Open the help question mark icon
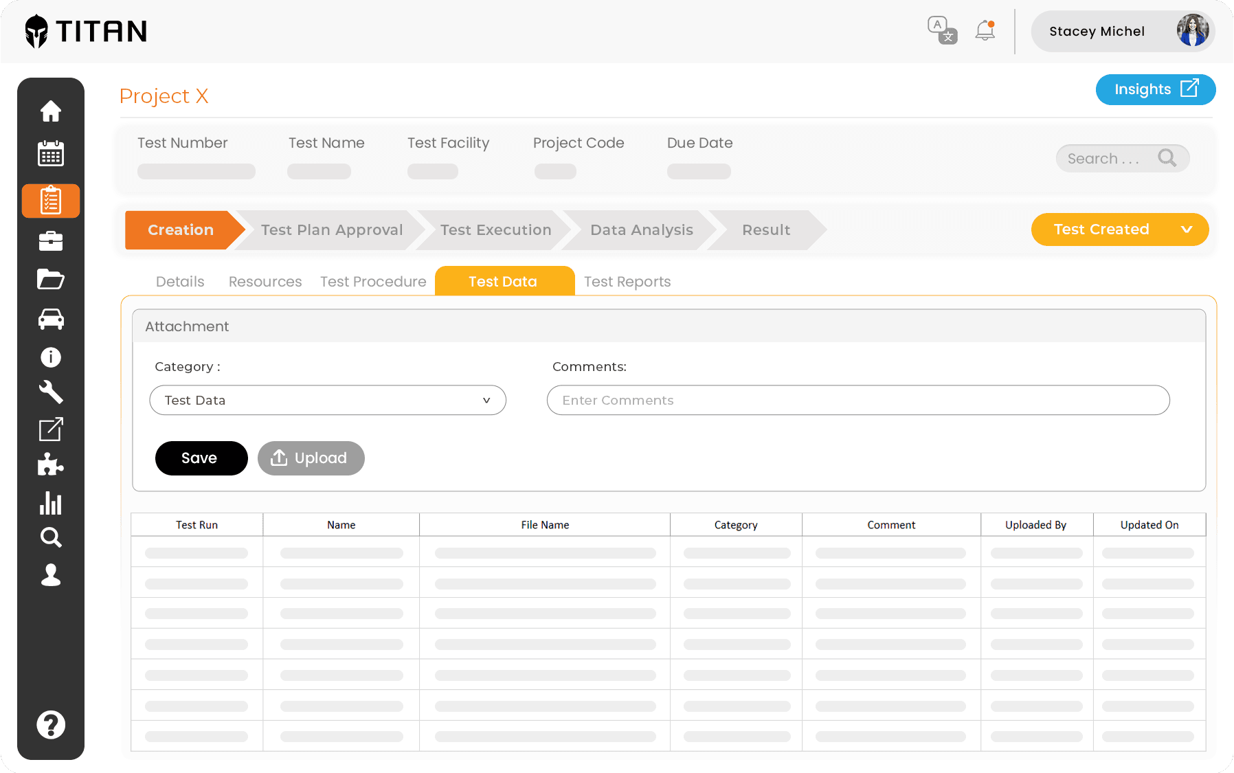 click(x=51, y=725)
